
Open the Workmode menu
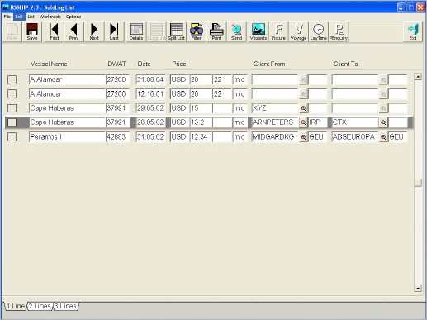click(50, 17)
